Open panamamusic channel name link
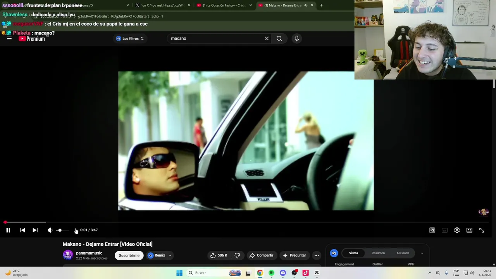496x279 pixels. click(x=89, y=253)
